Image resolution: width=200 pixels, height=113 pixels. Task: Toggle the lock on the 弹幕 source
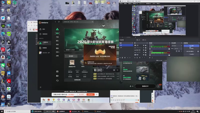[146, 55]
